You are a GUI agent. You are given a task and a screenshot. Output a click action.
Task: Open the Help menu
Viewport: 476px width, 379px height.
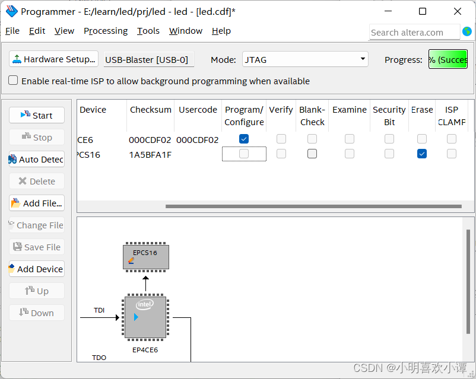(x=221, y=31)
